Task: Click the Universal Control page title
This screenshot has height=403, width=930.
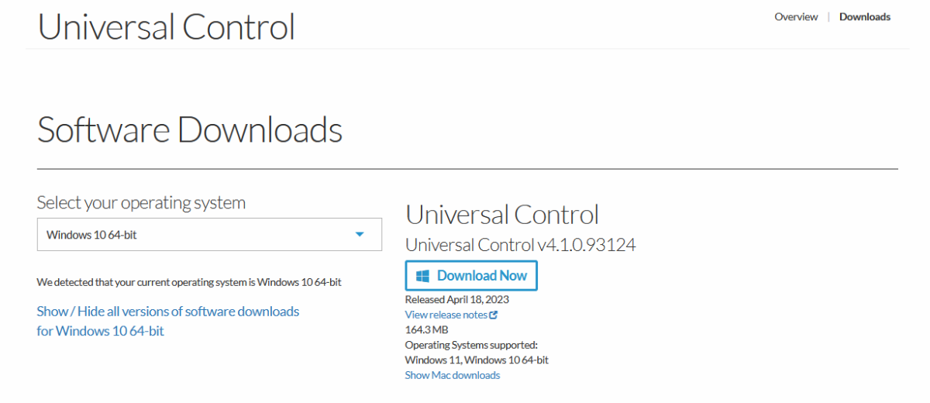Action: (167, 26)
